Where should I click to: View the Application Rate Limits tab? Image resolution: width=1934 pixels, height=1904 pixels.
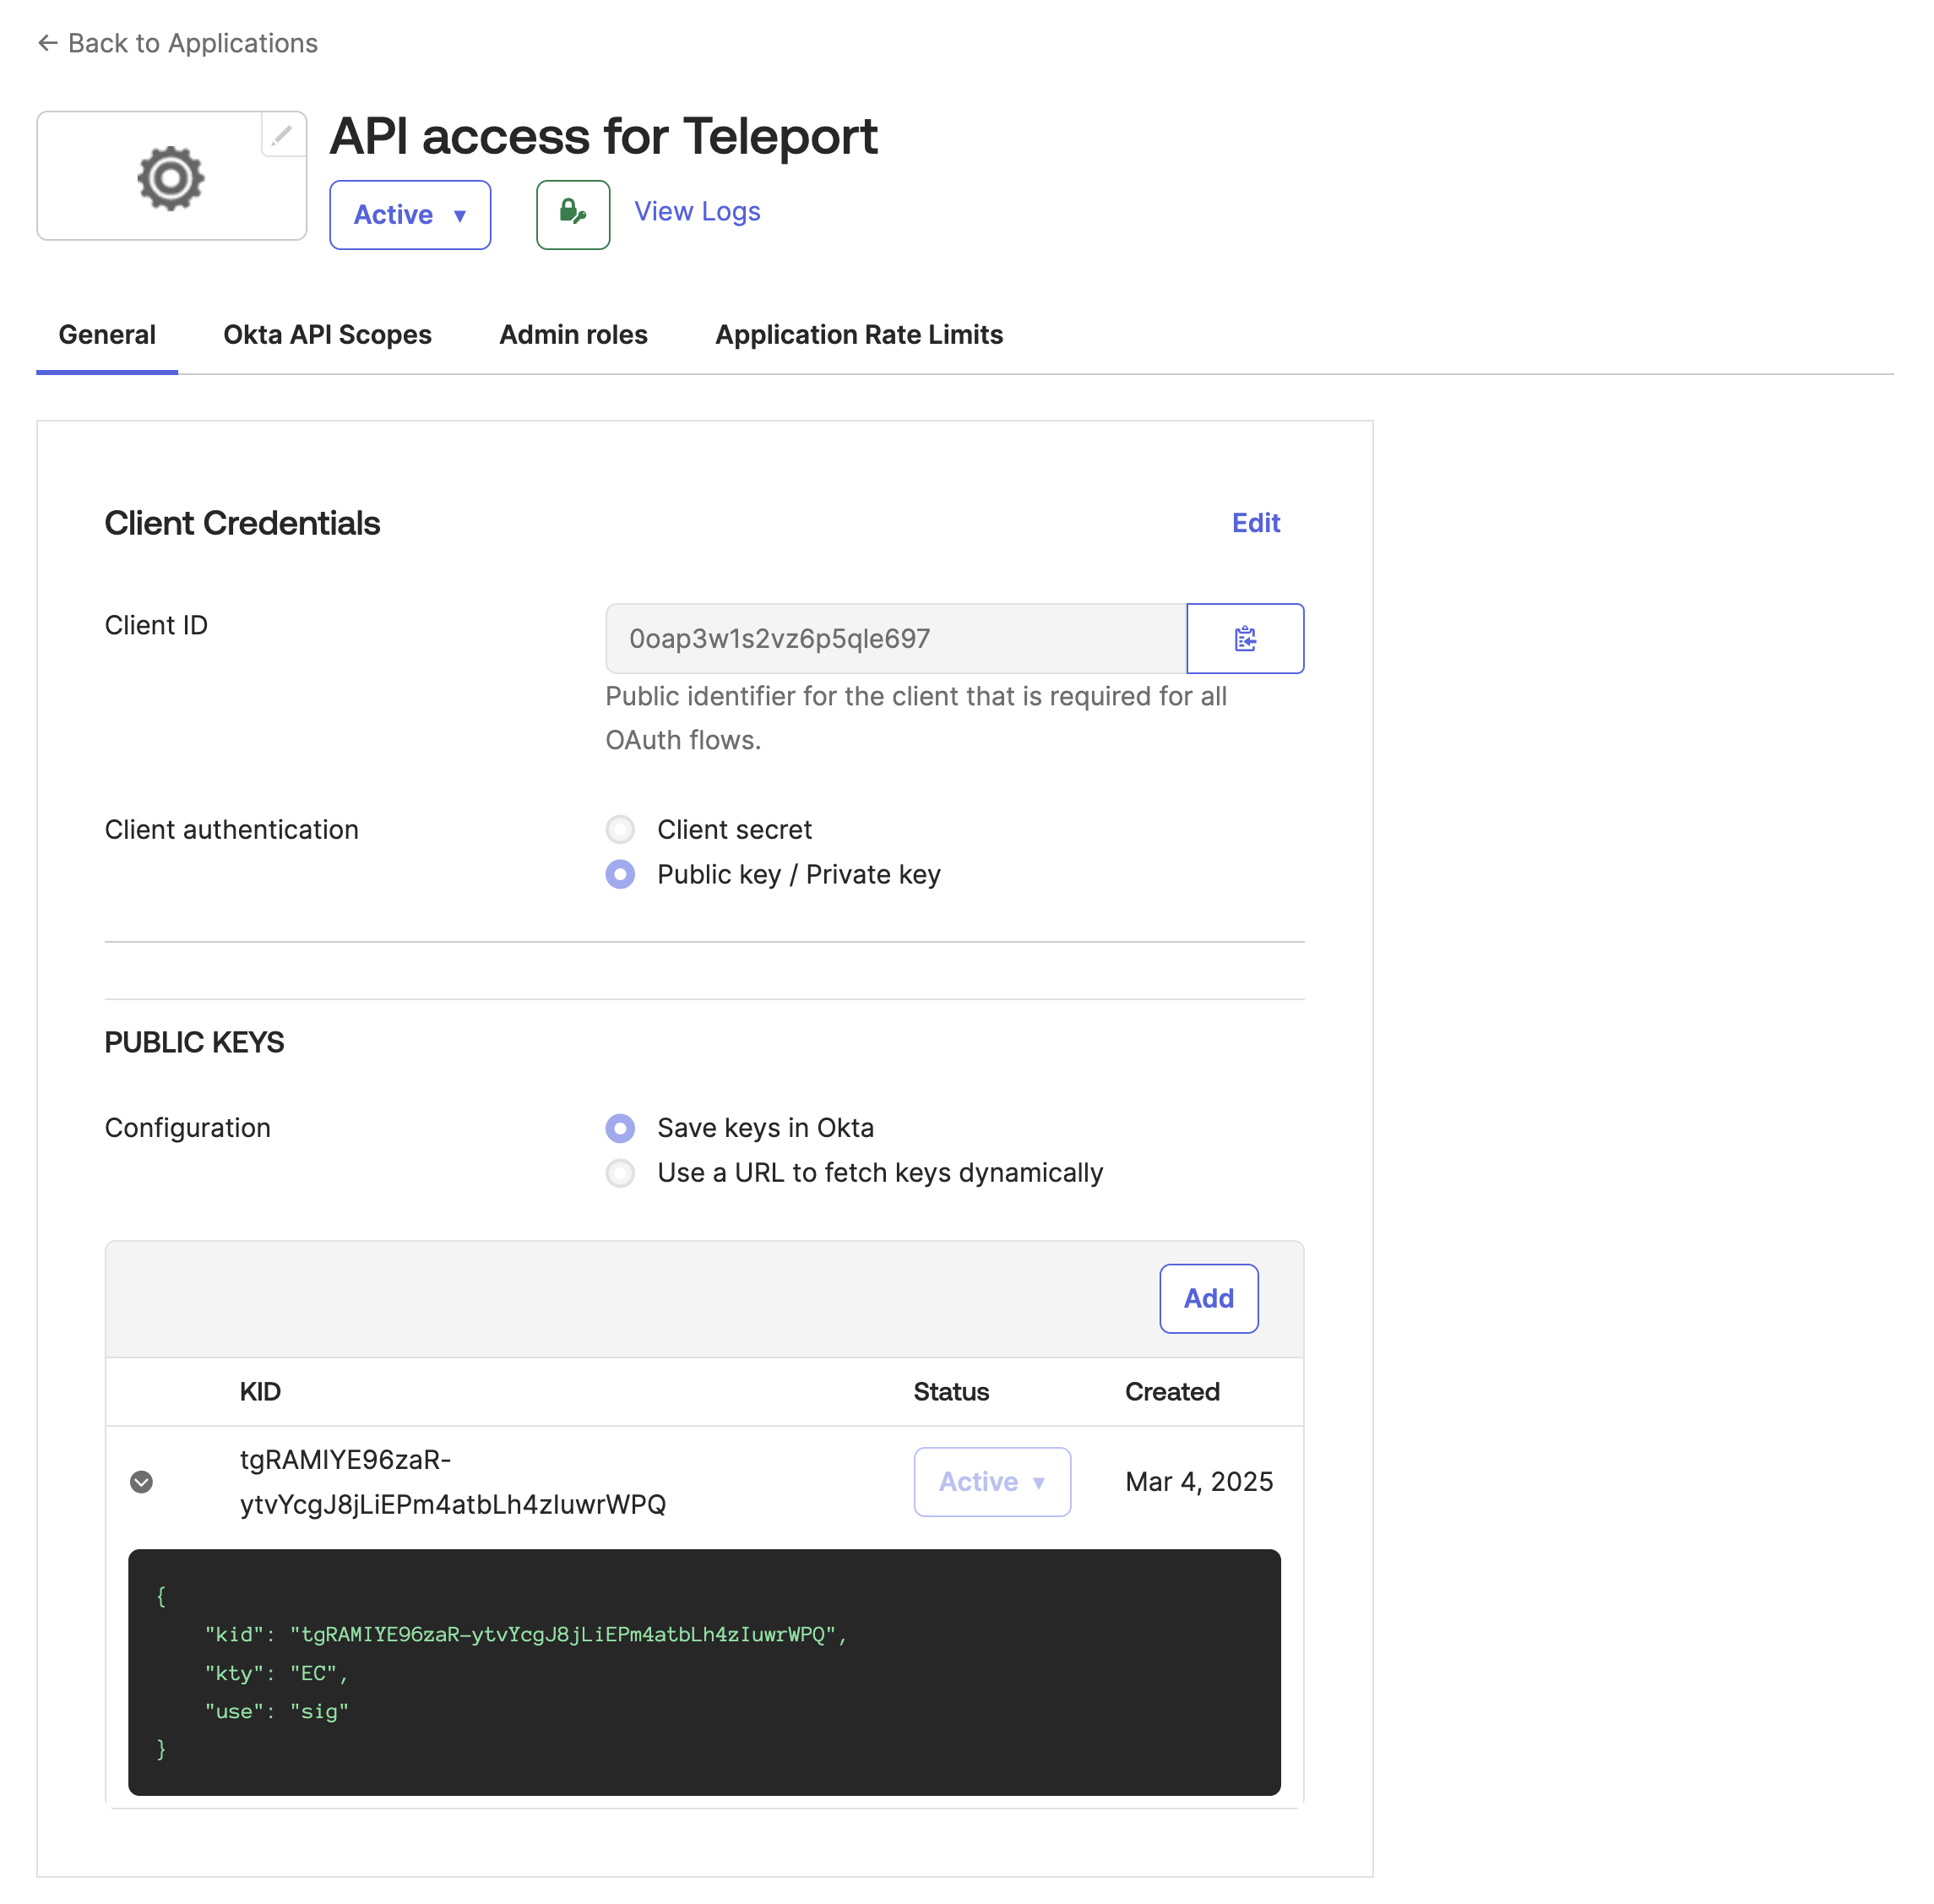(858, 334)
